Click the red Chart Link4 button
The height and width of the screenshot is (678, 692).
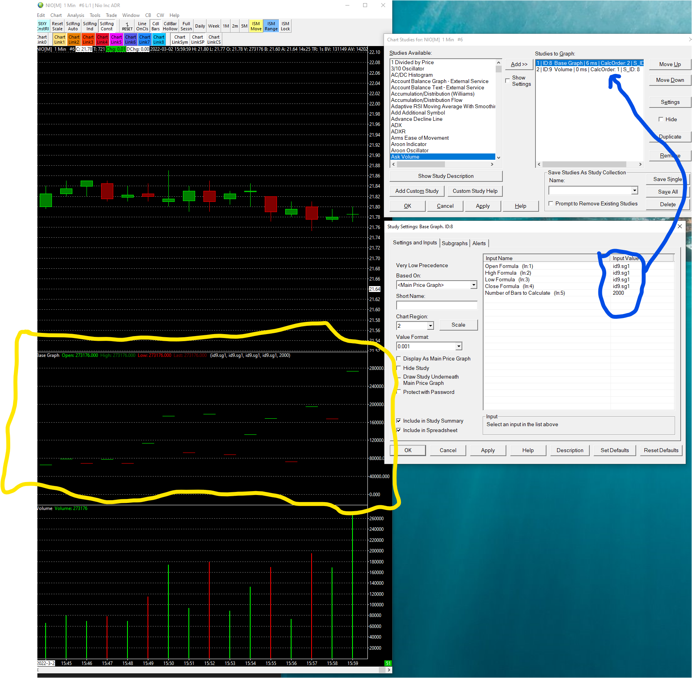point(102,39)
